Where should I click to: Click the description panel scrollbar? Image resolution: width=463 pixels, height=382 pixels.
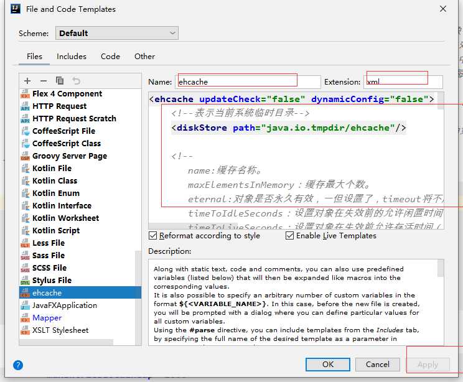[x=441, y=268]
